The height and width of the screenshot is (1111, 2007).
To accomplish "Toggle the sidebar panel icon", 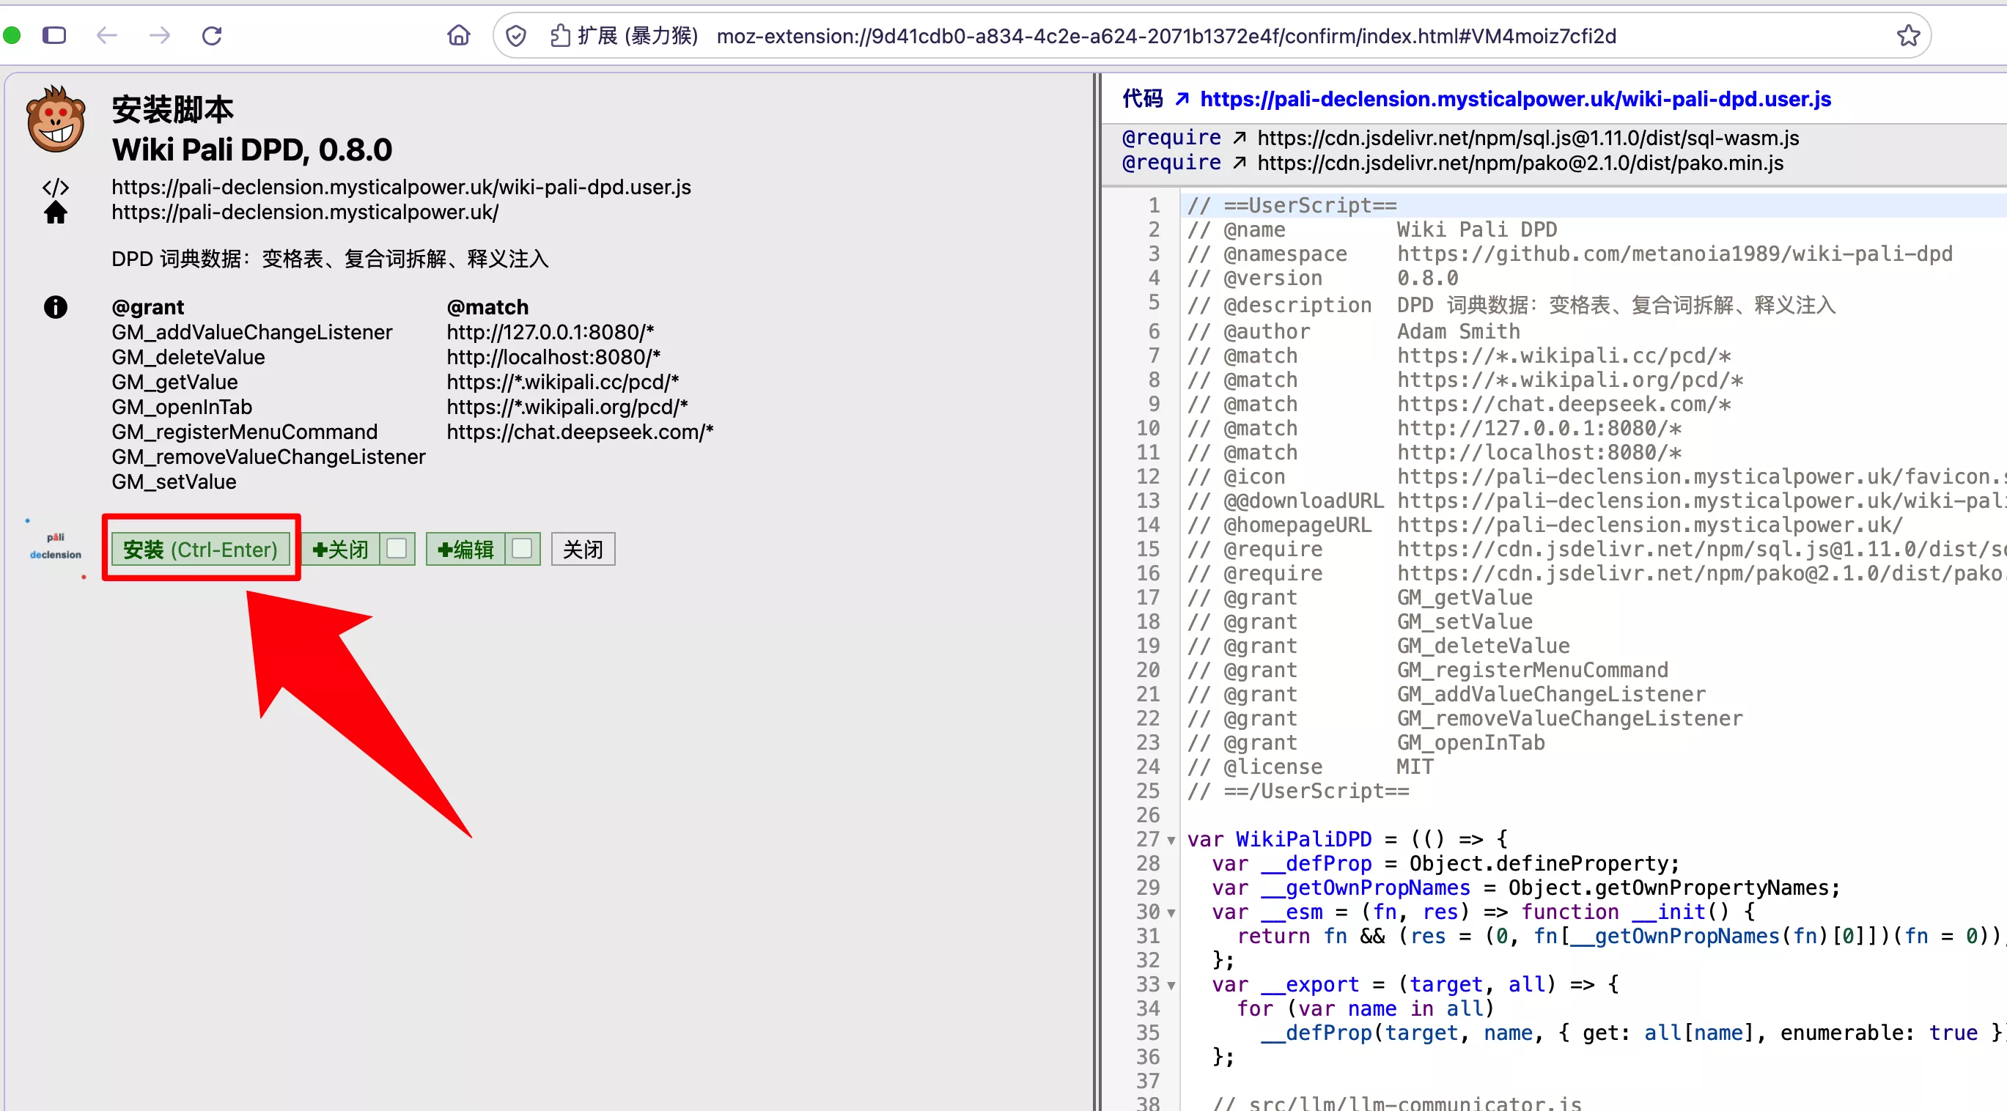I will [54, 35].
